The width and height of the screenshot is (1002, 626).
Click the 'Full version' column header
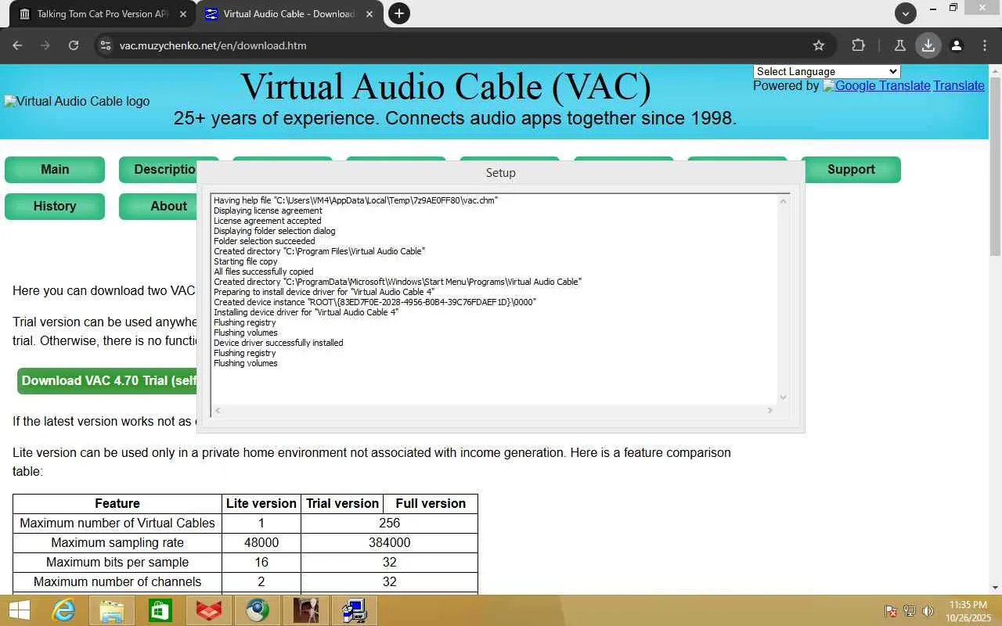coord(431,504)
